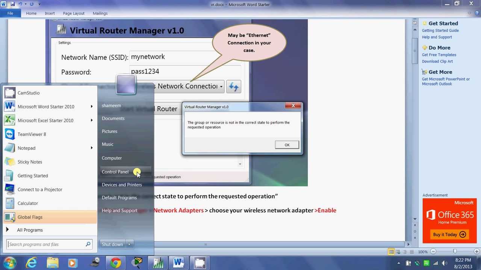Open Windows Media Player from taskbar
This screenshot has width=481, height=270.
[x=72, y=263]
